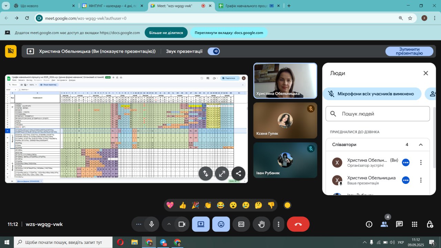Switch to the Графік навчального процесу tab

[246, 6]
